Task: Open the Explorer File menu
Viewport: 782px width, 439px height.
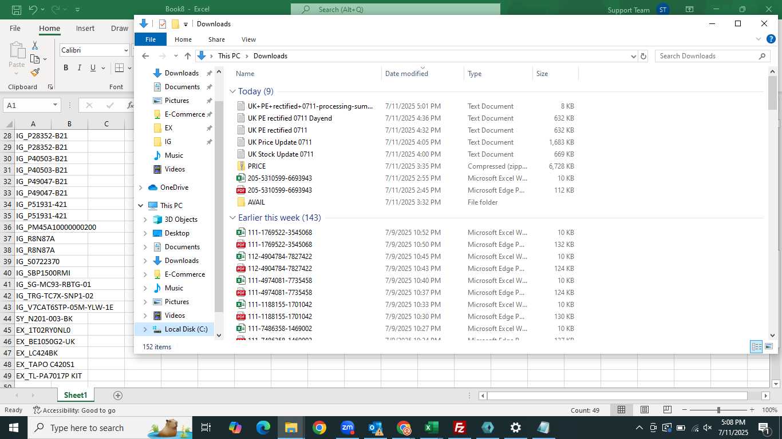Action: [151, 39]
